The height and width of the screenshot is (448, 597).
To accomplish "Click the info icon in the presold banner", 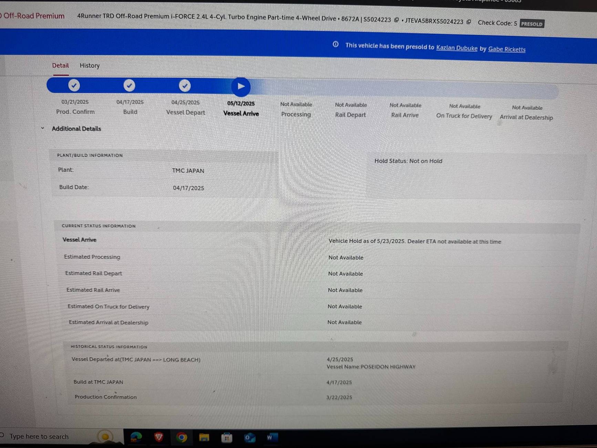I will point(336,44).
